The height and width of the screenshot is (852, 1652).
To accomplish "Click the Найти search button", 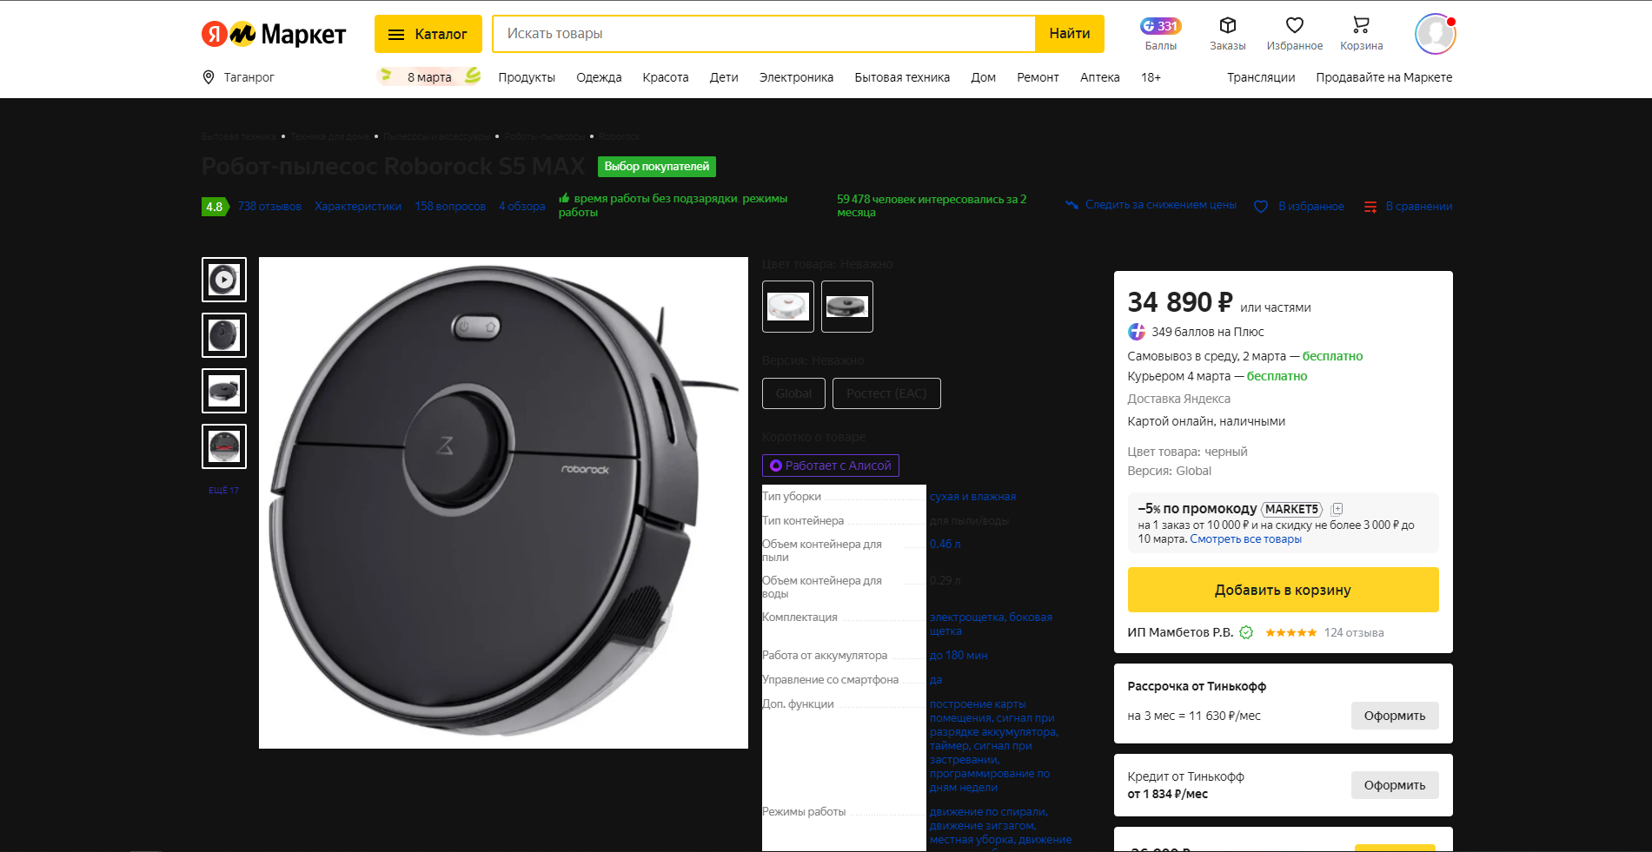I will click(1070, 34).
